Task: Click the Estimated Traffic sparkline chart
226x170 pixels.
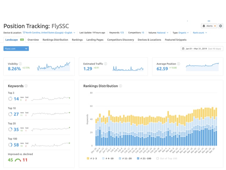Action: coord(128,68)
